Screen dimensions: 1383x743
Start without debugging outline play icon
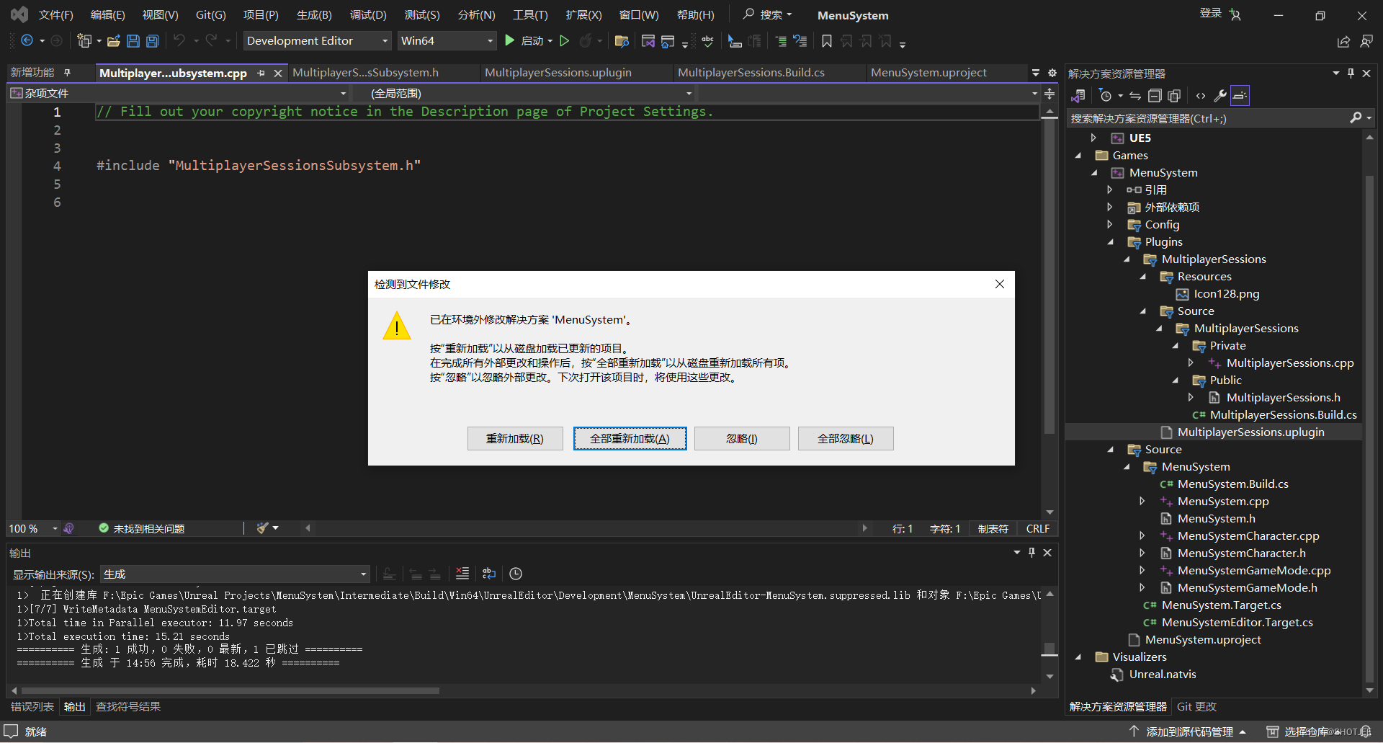point(565,41)
